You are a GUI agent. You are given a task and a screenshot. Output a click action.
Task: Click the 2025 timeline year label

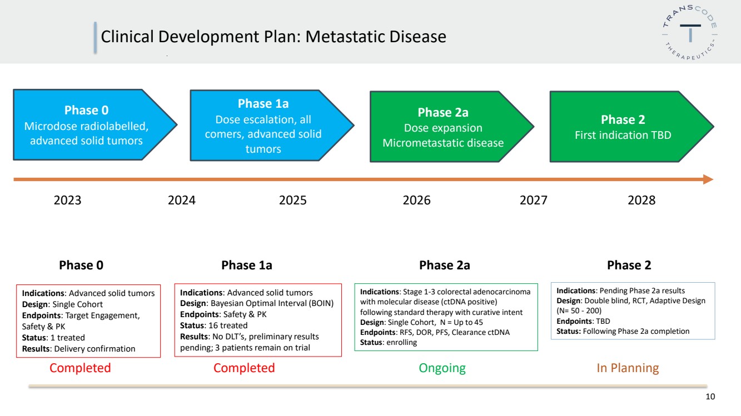click(x=293, y=200)
